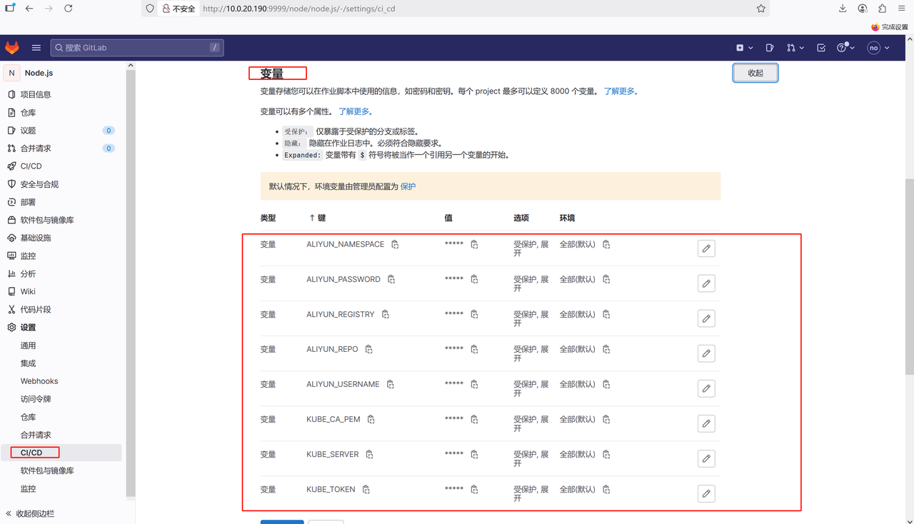Focus the 搜索 GitLab search box
Screen dimensions: 914x524
point(136,48)
